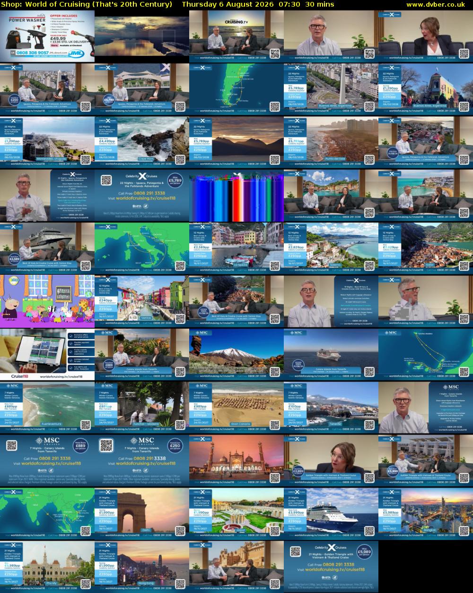Open the Venice colourful canal houses thumbnail
473x593 pixels.
pyautogui.click(x=142, y=302)
